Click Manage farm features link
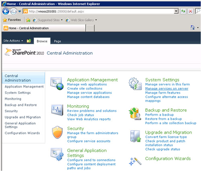Screen dimensions: 201x171 (x=163, y=93)
